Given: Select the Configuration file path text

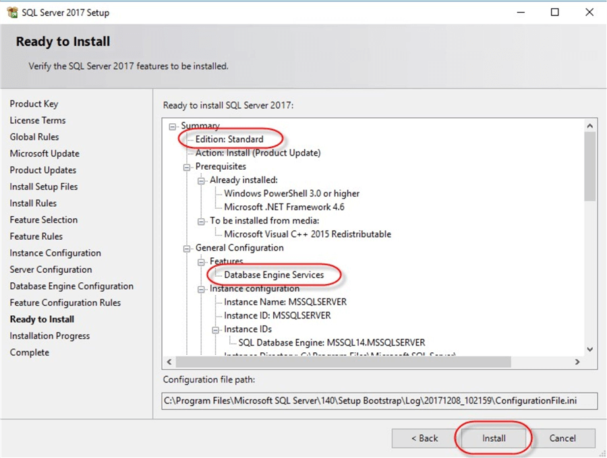Looking at the screenshot, I should (x=378, y=400).
